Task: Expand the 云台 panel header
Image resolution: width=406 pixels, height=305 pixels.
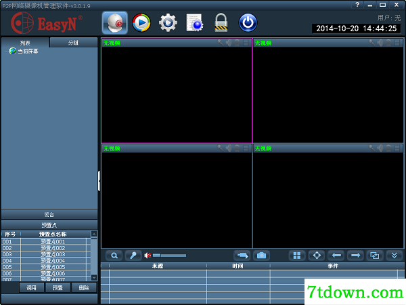Action: [49, 214]
